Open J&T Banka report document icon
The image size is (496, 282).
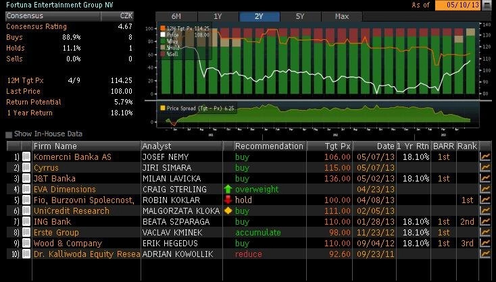pos(26,178)
